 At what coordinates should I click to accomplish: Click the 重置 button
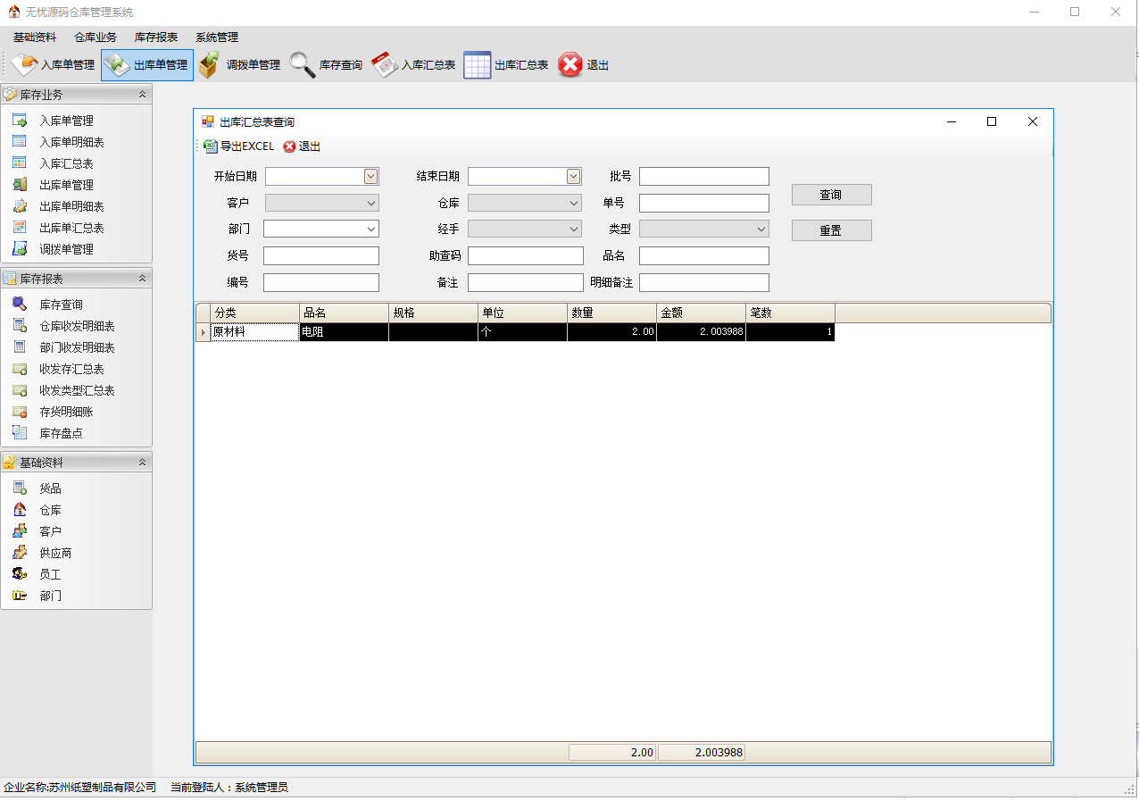pos(831,230)
